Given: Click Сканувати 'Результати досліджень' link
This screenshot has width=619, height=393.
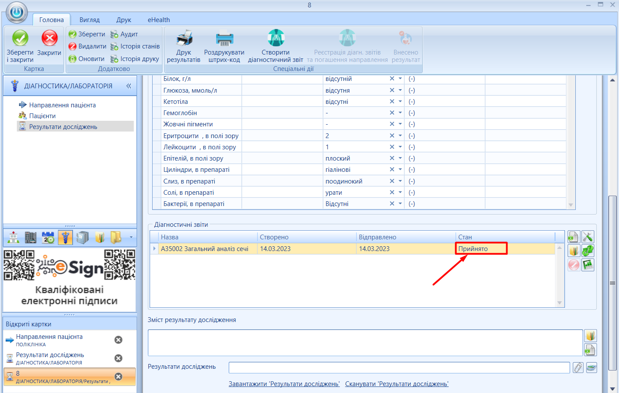Looking at the screenshot, I should coord(397,384).
